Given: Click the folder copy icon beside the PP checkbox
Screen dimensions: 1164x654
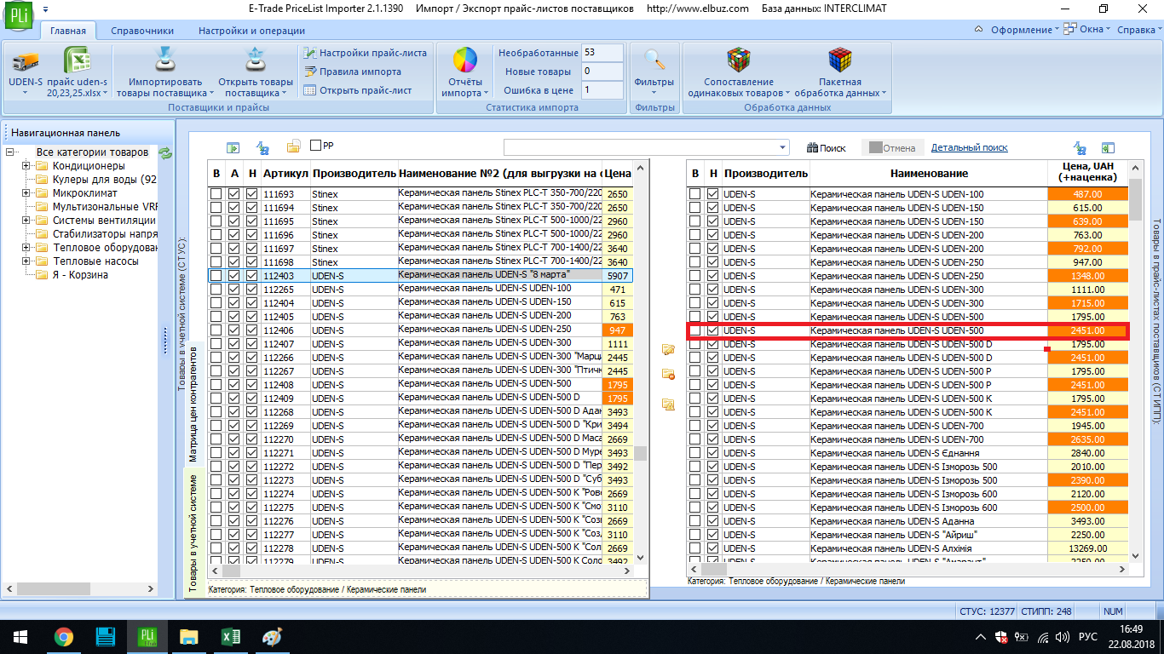Looking at the screenshot, I should [x=294, y=146].
